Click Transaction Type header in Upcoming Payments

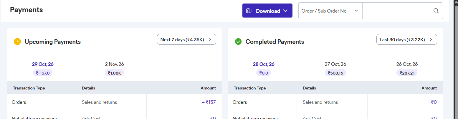29,88
